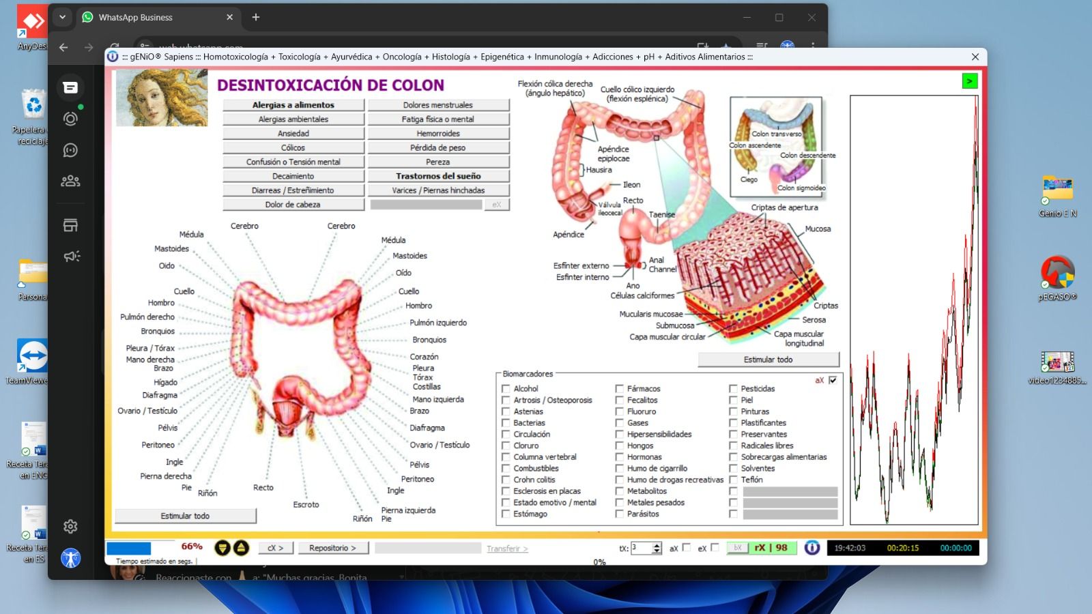Open the Repositorio > menu button

[332, 548]
